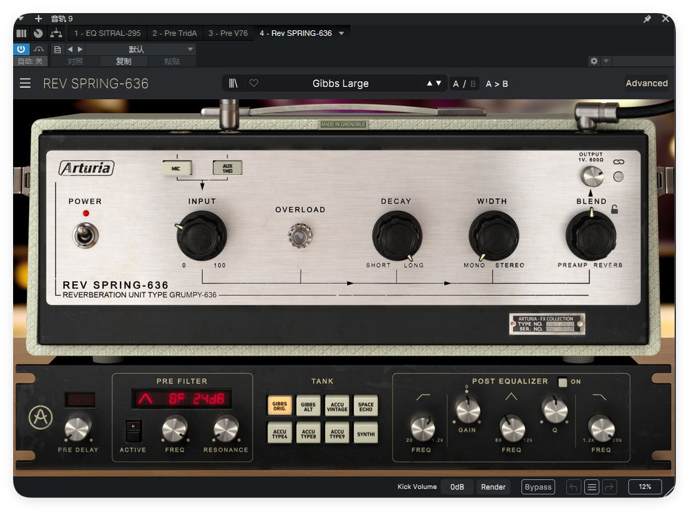This screenshot has height=511, width=689.
Task: Select the previous preset with up arrow
Action: tap(429, 83)
